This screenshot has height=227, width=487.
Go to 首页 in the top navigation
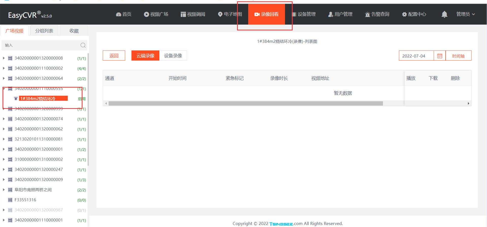[x=124, y=14]
